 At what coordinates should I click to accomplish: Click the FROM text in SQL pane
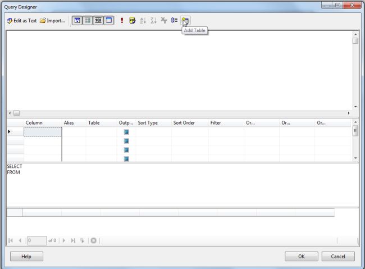pos(13,172)
